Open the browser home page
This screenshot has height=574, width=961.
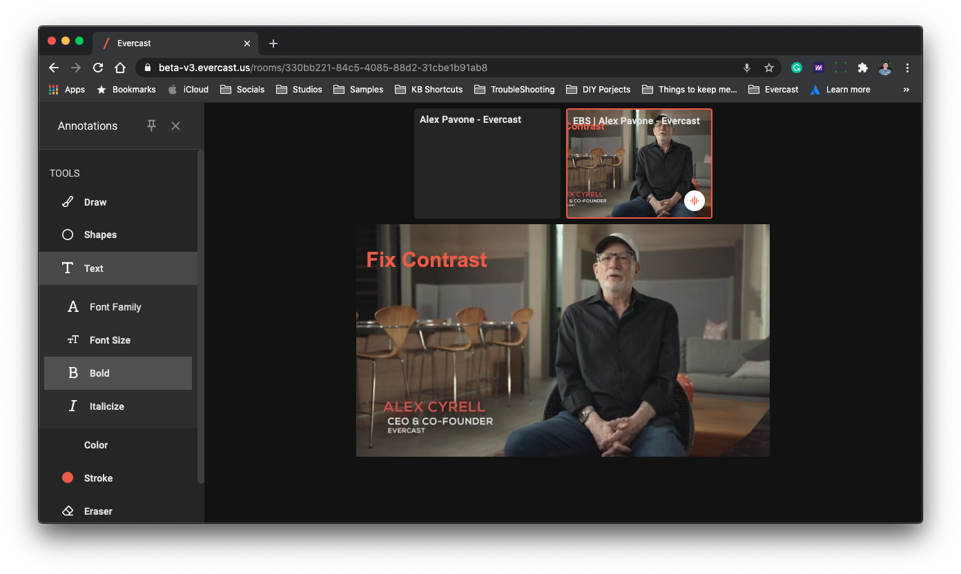(120, 68)
